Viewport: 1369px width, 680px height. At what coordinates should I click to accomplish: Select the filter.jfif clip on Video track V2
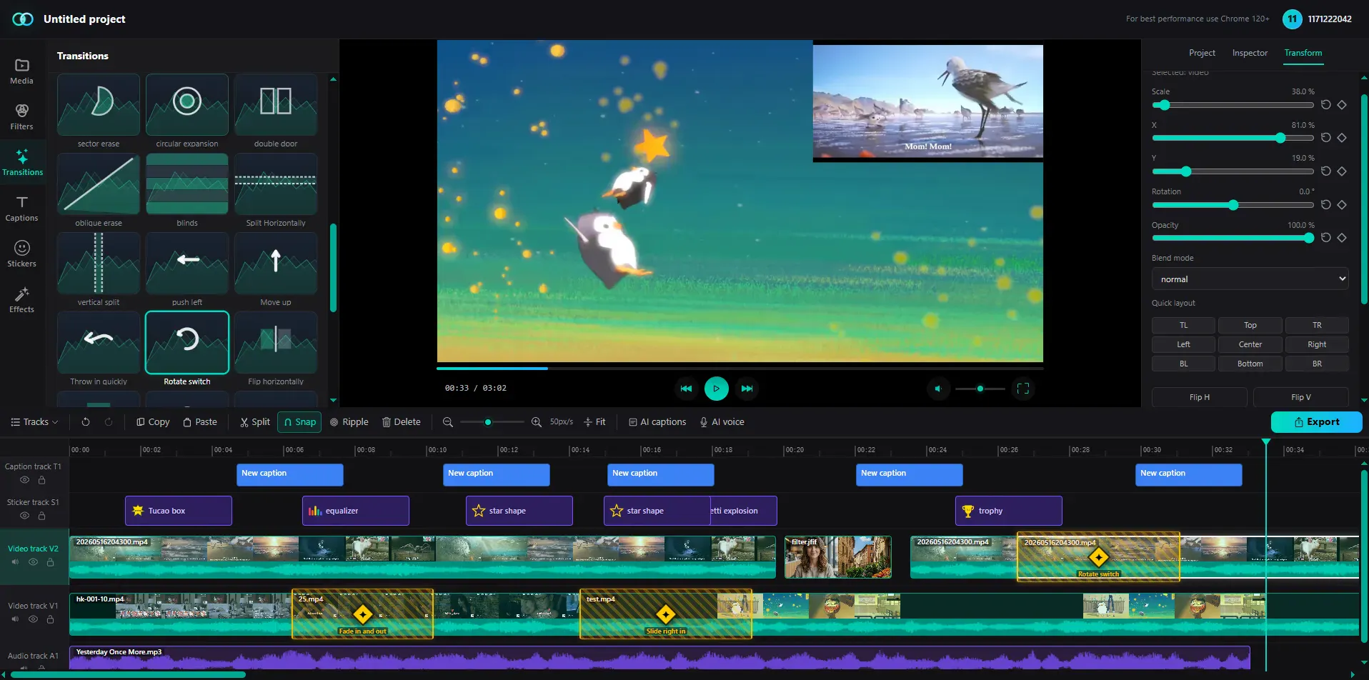pyautogui.click(x=837, y=557)
